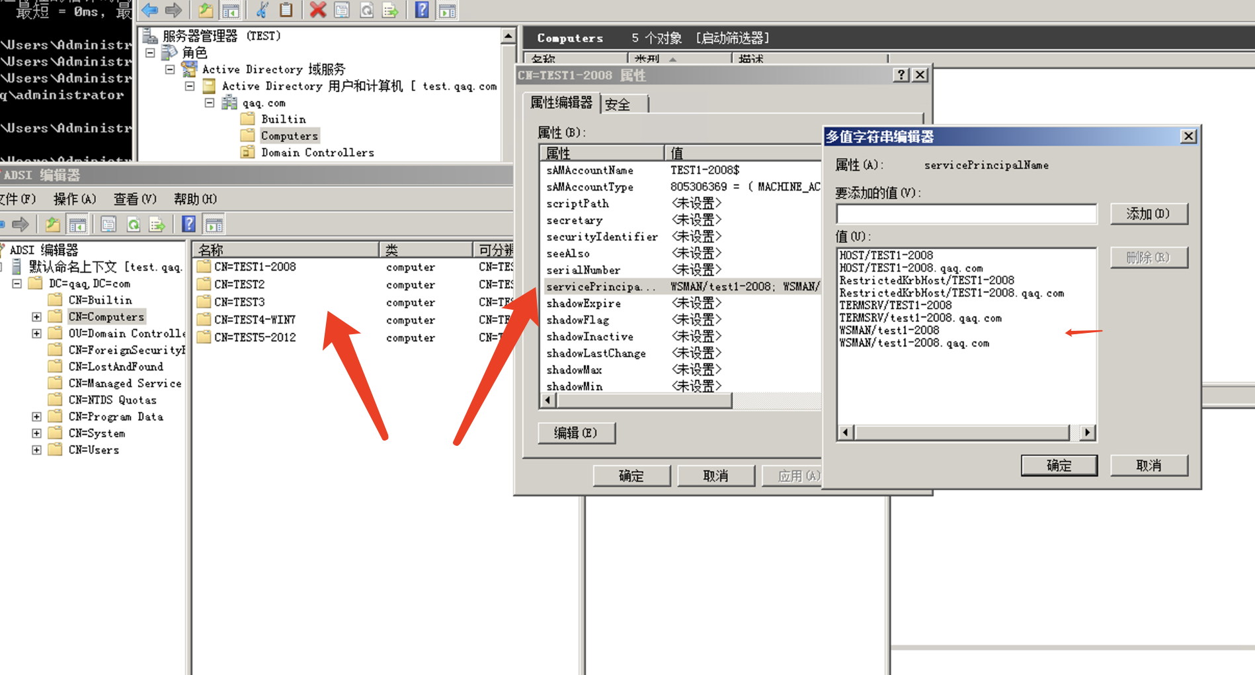Click the 添加(D) button in the multi-value editor
This screenshot has width=1255, height=675.
[1149, 214]
